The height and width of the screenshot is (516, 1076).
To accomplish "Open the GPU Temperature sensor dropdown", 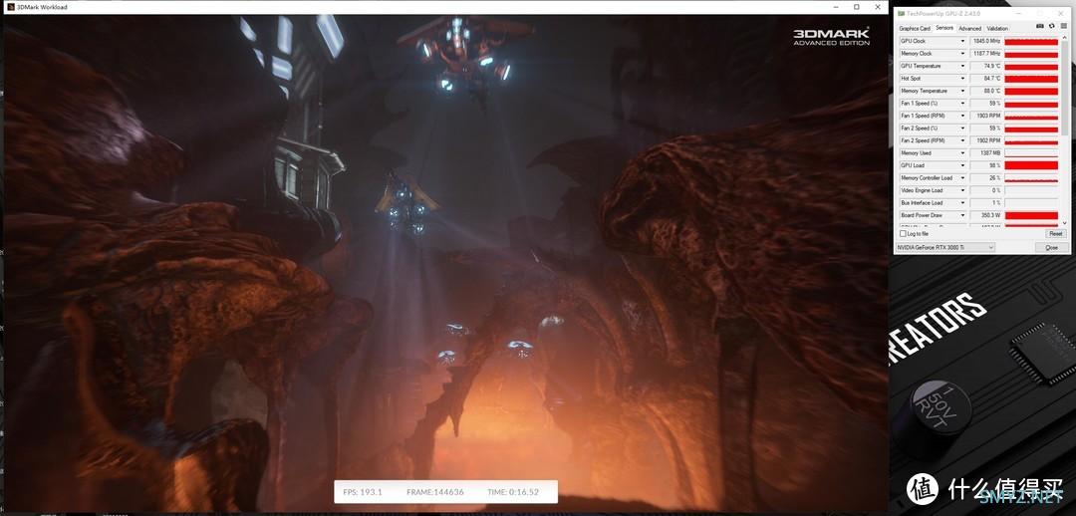I will 962,66.
